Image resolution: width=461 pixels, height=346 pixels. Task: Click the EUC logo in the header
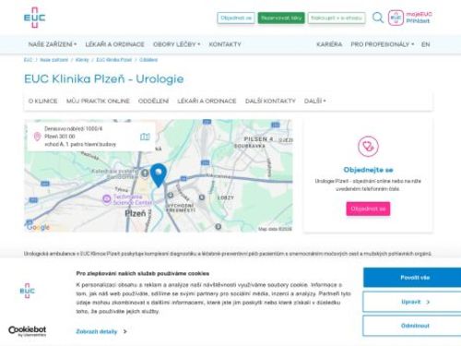34,18
